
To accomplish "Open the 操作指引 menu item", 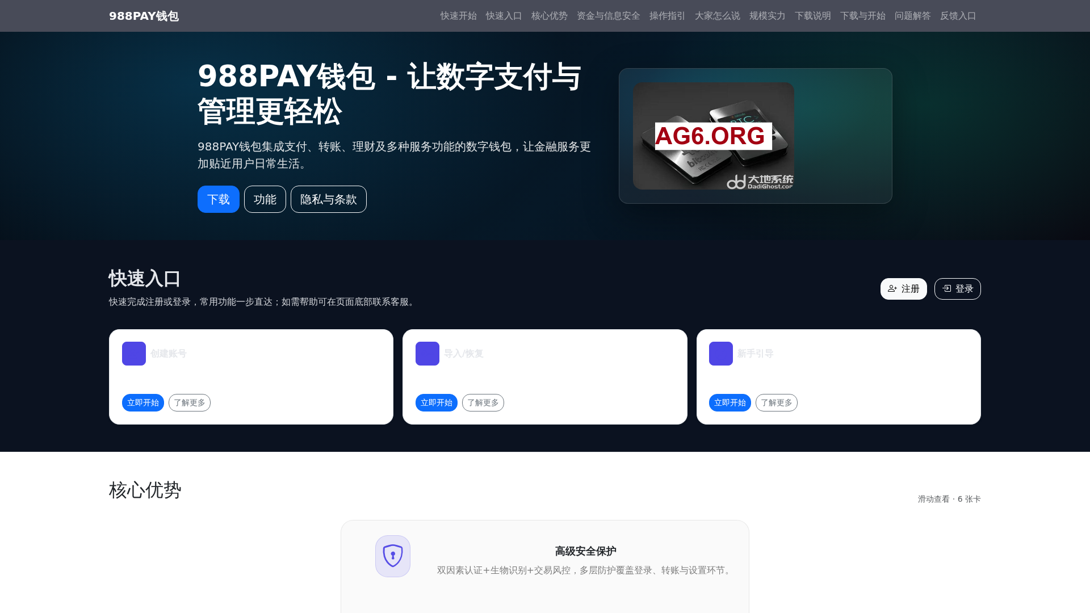I will 668,16.
